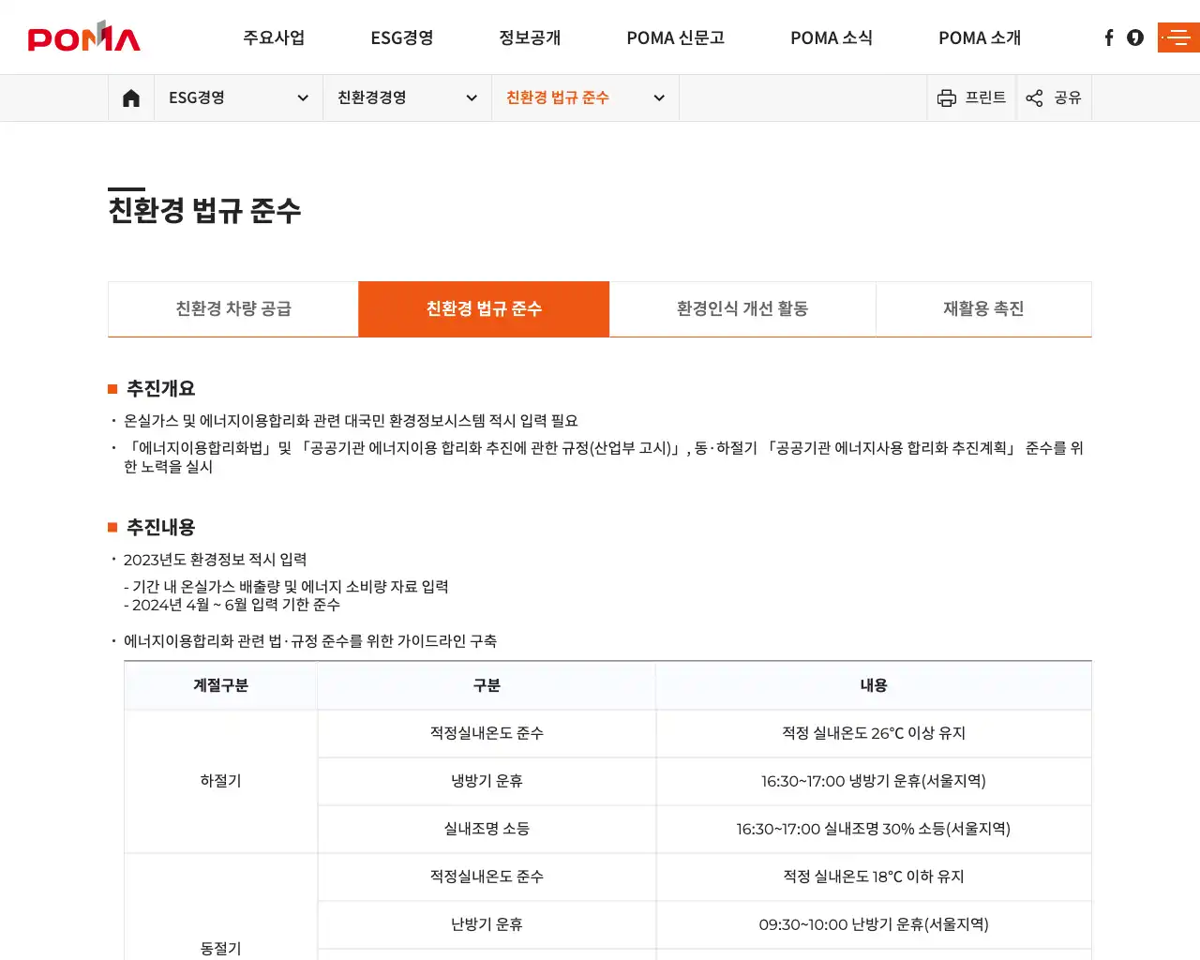Switch to the 재활용 촉진 tab
This screenshot has width=1200, height=960.
tap(983, 308)
